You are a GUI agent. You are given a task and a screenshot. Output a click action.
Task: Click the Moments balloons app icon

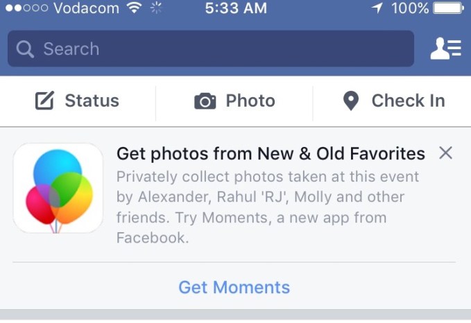58,188
